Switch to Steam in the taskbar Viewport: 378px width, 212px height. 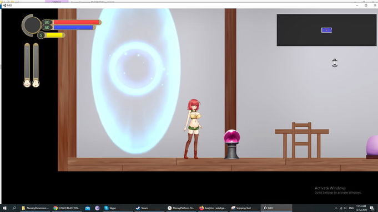[x=142, y=208]
